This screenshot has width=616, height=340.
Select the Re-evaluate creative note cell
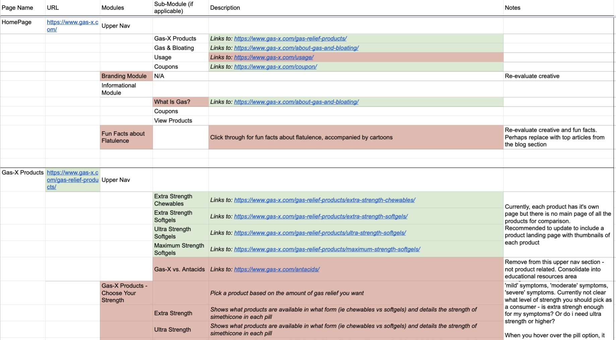(559, 76)
